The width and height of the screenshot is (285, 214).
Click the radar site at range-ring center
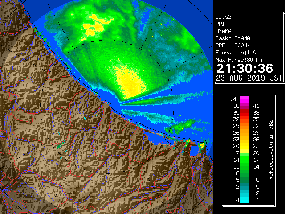click(107, 107)
